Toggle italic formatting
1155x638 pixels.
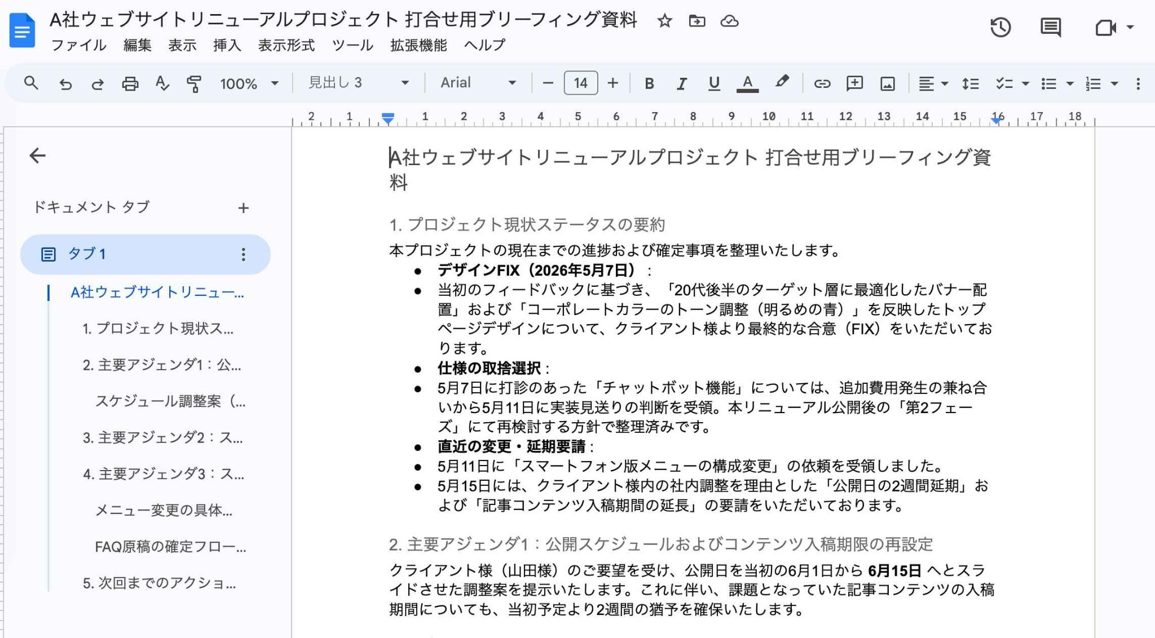(681, 83)
